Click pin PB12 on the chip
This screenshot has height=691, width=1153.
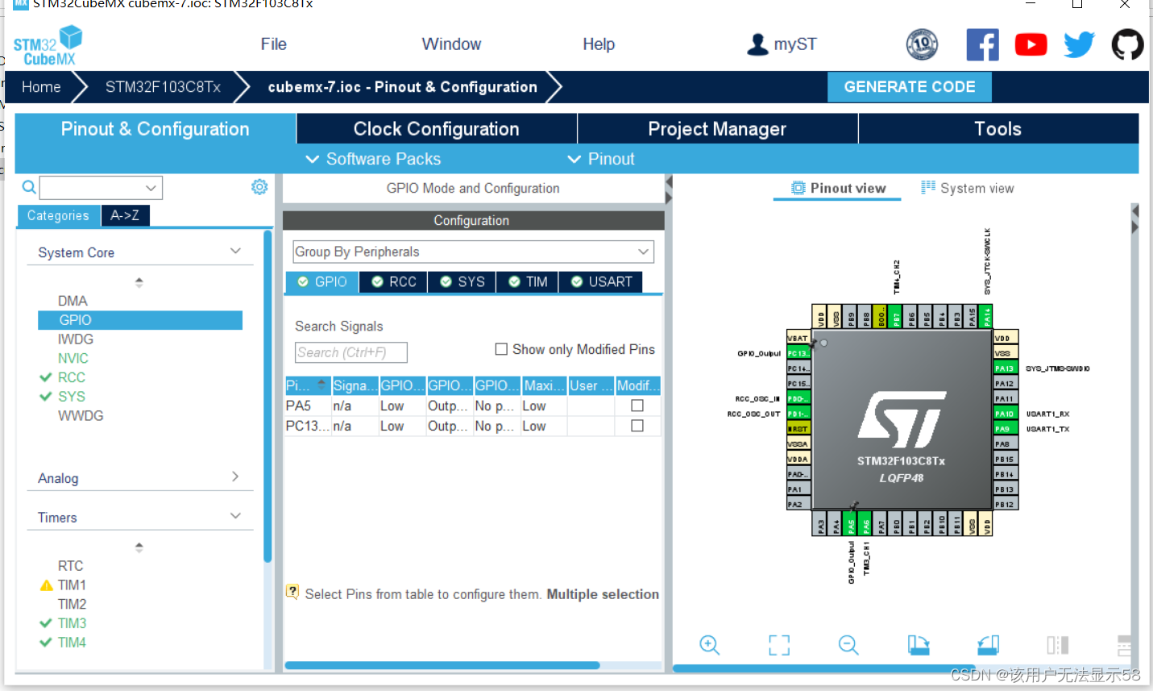click(1006, 504)
